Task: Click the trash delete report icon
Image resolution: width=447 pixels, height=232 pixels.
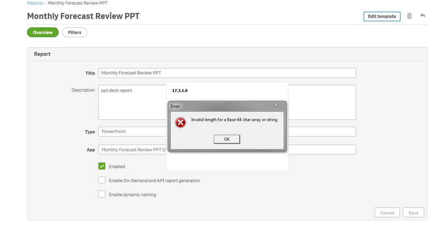Action: point(409,16)
